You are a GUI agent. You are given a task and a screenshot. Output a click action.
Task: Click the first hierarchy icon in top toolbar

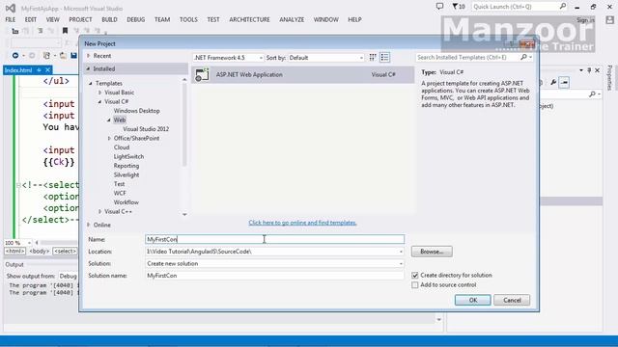point(15,31)
